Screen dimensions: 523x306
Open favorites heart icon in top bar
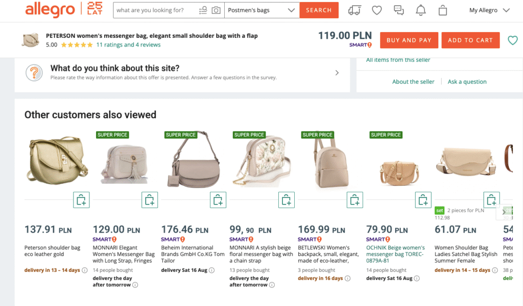(x=376, y=10)
